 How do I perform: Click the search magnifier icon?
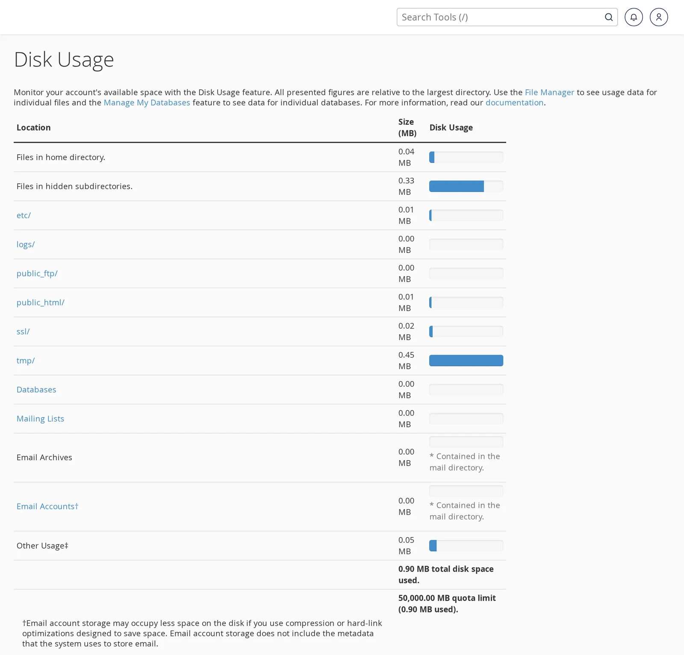click(609, 17)
